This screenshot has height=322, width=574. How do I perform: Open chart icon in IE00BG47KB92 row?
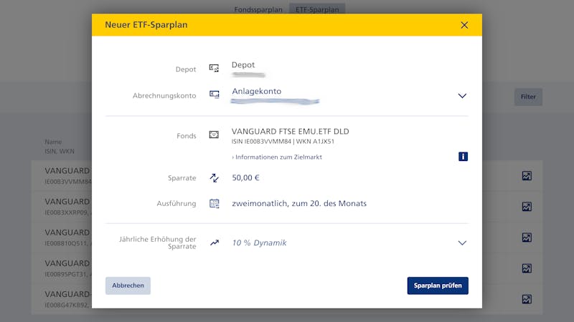pyautogui.click(x=527, y=299)
